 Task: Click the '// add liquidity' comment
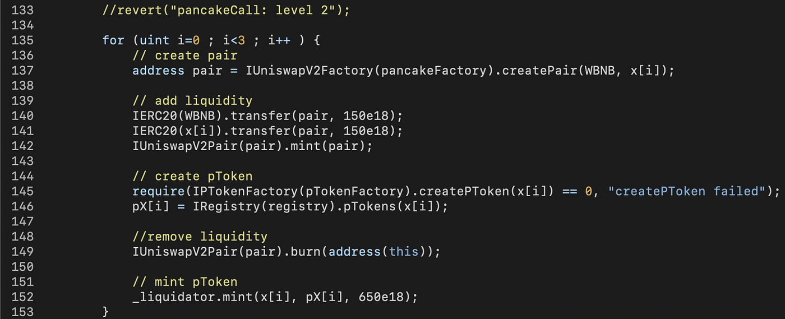[x=192, y=101]
